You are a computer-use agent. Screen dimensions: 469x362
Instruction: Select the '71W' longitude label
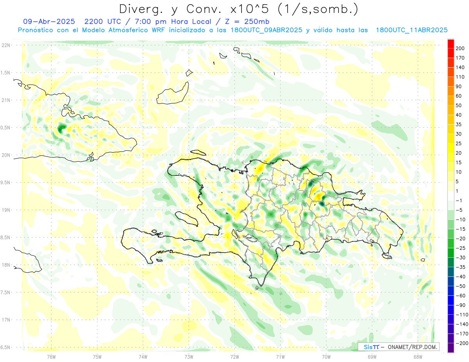[x=280, y=357]
